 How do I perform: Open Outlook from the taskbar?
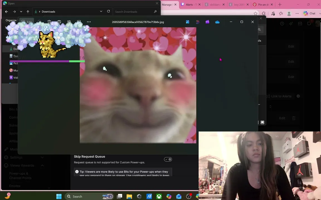(179, 196)
